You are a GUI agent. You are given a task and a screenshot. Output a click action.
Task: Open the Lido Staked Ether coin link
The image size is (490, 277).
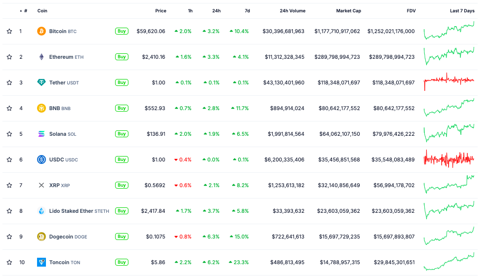coord(71,211)
